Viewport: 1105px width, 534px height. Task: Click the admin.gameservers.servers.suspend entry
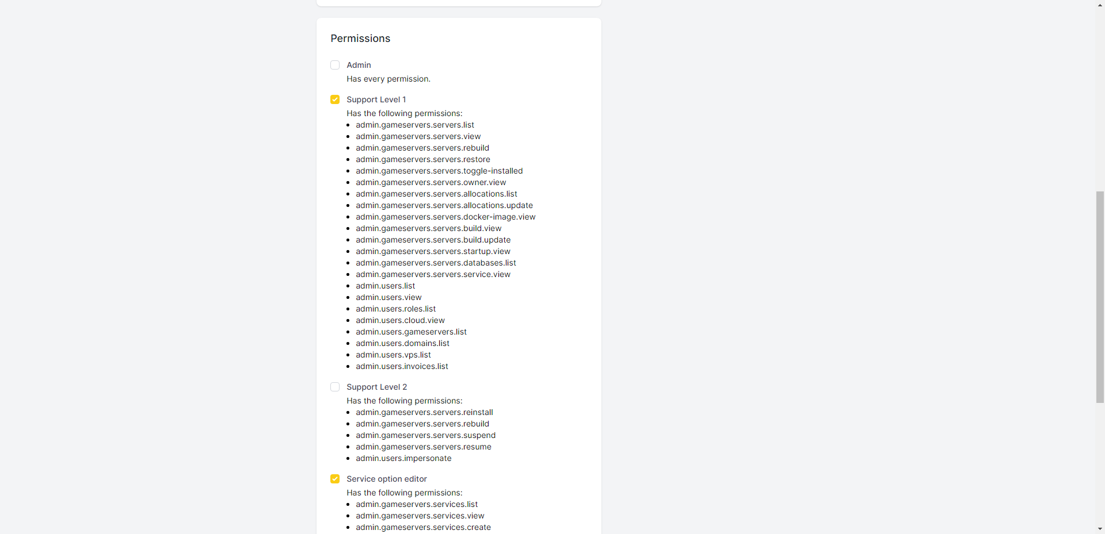point(425,435)
